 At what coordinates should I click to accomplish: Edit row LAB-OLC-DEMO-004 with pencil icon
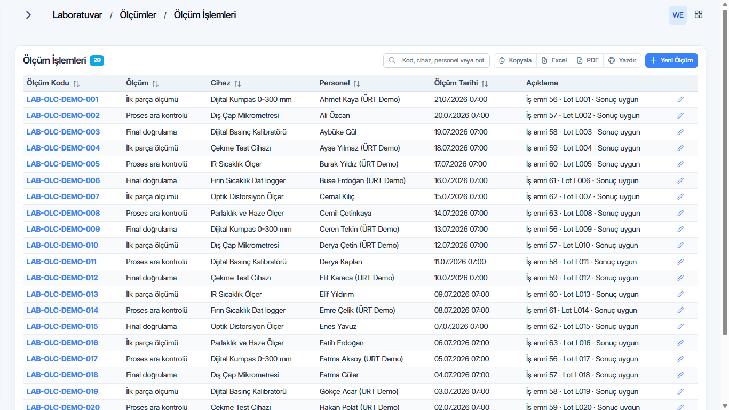pyautogui.click(x=680, y=148)
